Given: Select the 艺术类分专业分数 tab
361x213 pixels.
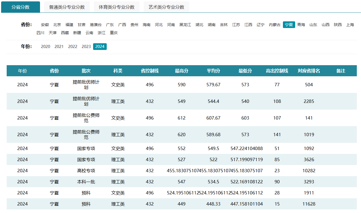Looking at the screenshot, I should click(166, 7).
